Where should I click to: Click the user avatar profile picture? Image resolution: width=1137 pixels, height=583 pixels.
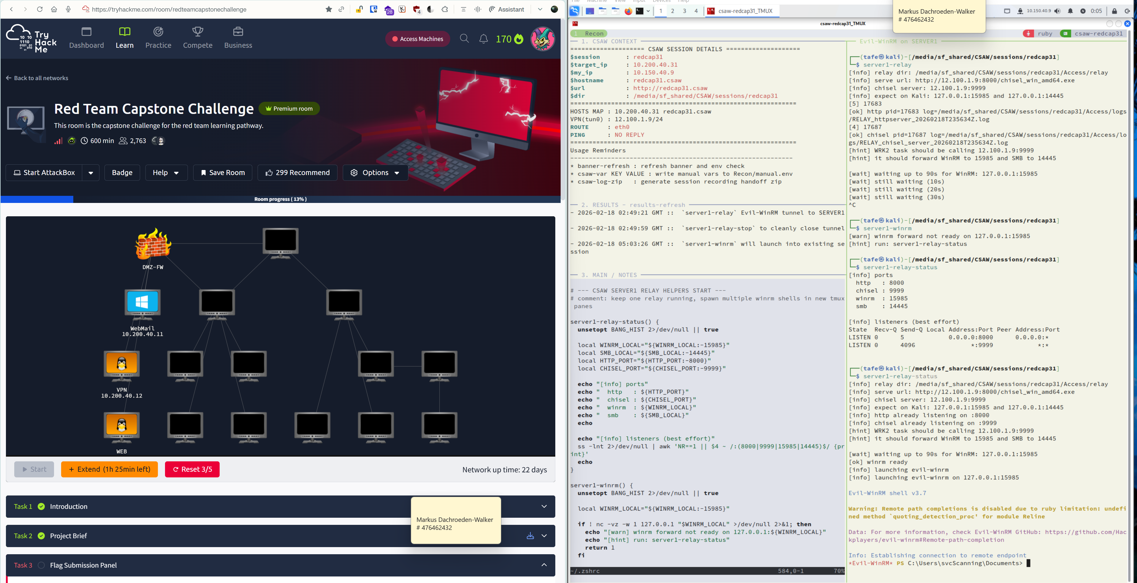[x=542, y=39]
